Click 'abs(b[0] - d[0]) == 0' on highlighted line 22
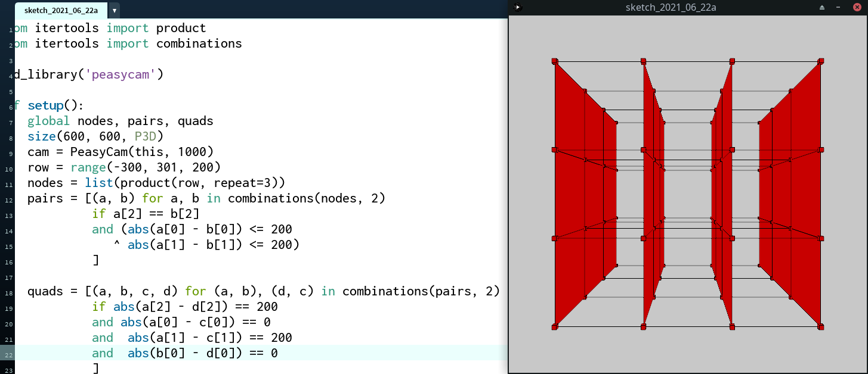 202,353
